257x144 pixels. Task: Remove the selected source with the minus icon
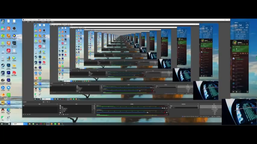point(61,115)
